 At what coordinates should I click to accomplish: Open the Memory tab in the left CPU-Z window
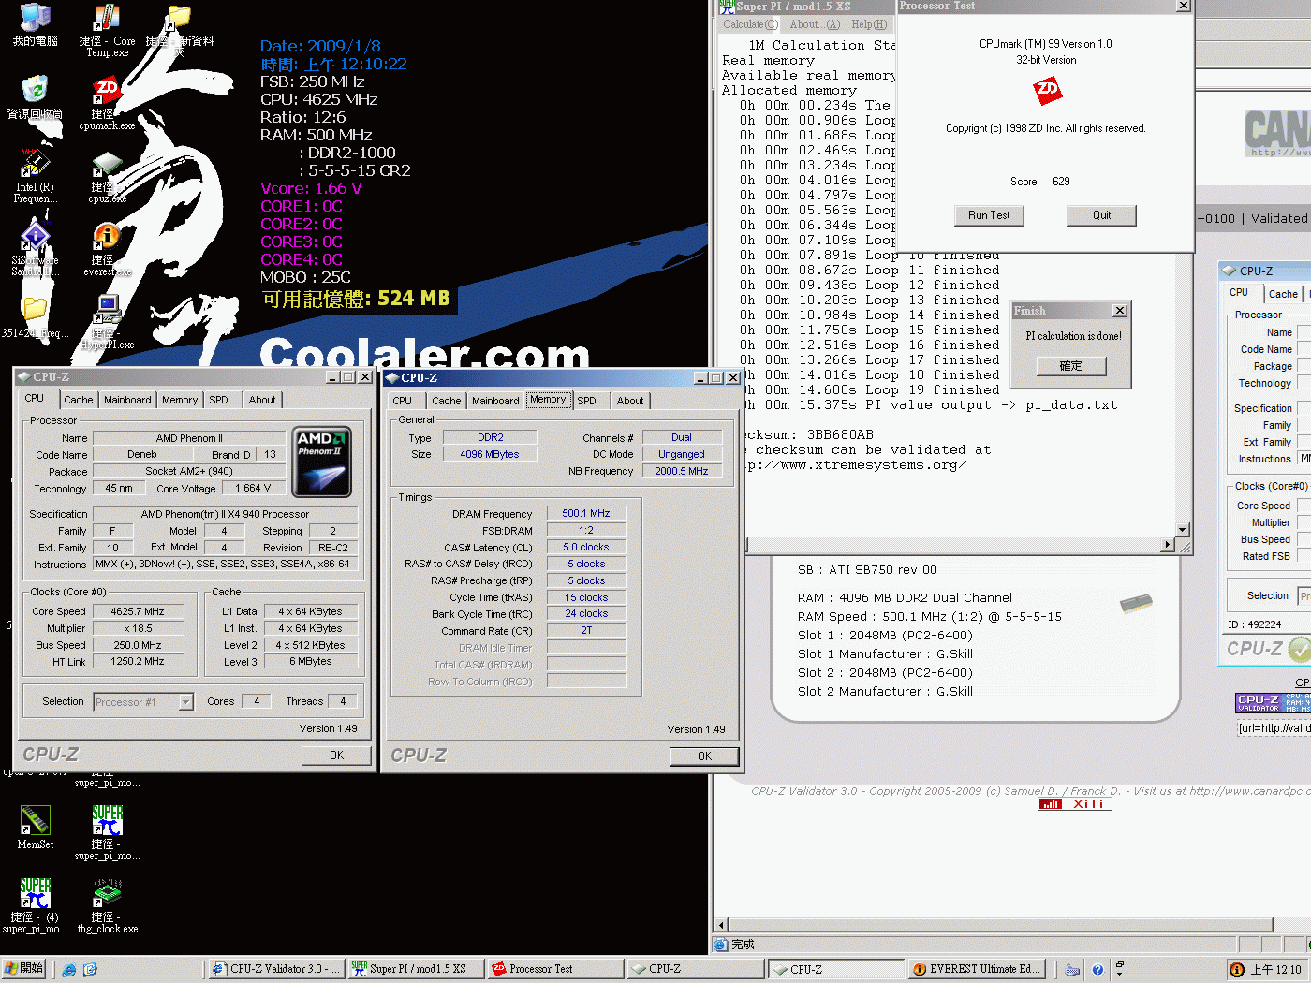click(x=180, y=400)
